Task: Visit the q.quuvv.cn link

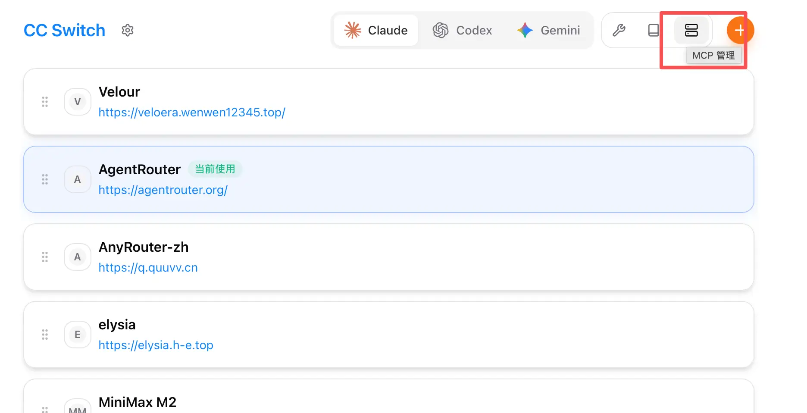Action: [x=148, y=268]
